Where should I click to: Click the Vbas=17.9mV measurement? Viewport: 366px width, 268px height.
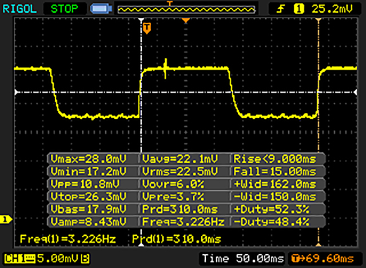[x=89, y=209]
